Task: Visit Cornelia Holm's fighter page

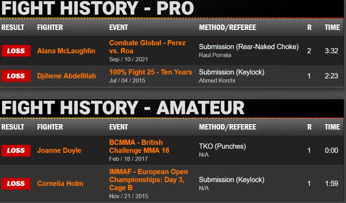Action: click(60, 184)
